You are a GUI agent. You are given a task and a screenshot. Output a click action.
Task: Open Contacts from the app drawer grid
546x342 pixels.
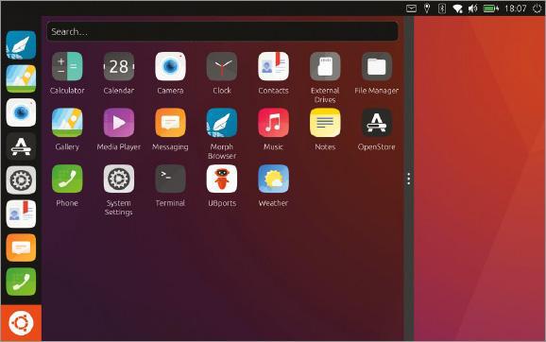coord(273,66)
